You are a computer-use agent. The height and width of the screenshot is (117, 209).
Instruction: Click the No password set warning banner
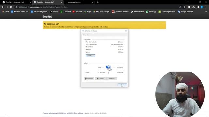coord(104,25)
